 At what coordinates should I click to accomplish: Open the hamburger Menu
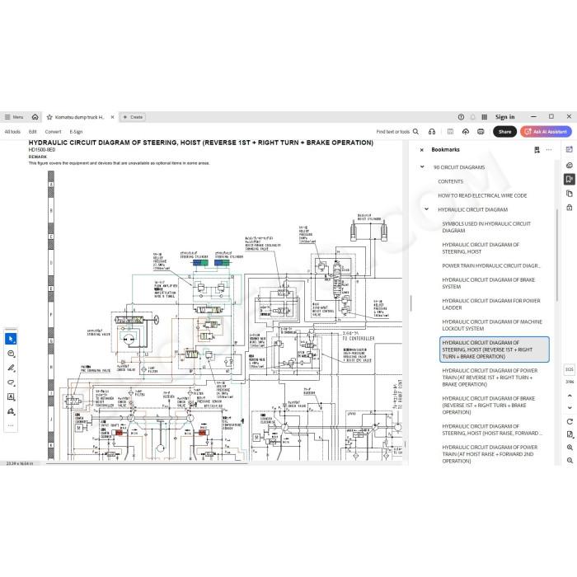point(14,117)
